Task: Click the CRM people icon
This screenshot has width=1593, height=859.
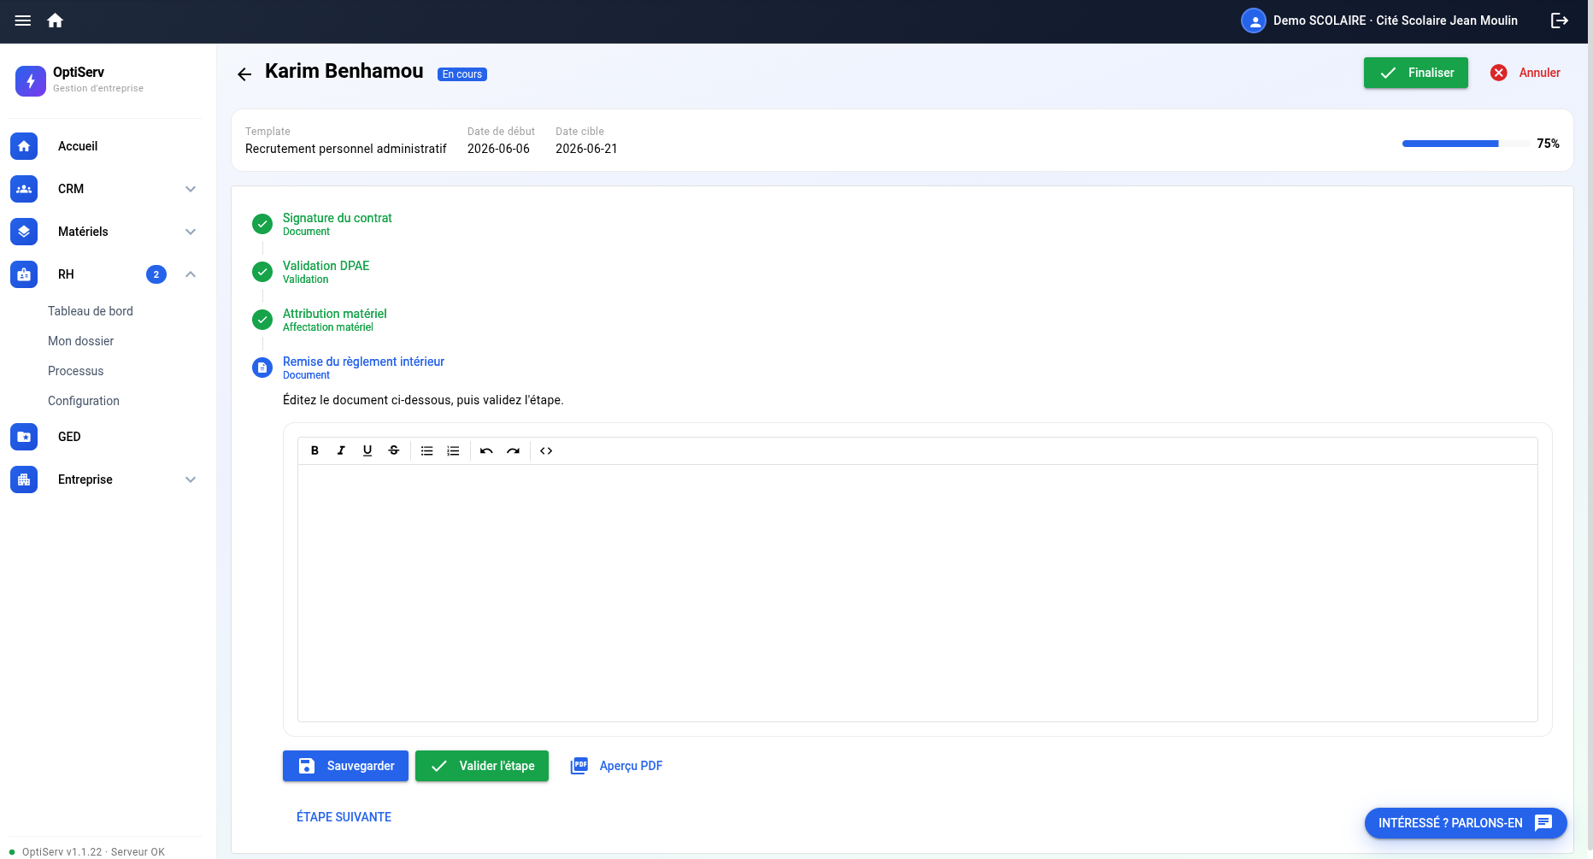Action: pyautogui.click(x=24, y=189)
